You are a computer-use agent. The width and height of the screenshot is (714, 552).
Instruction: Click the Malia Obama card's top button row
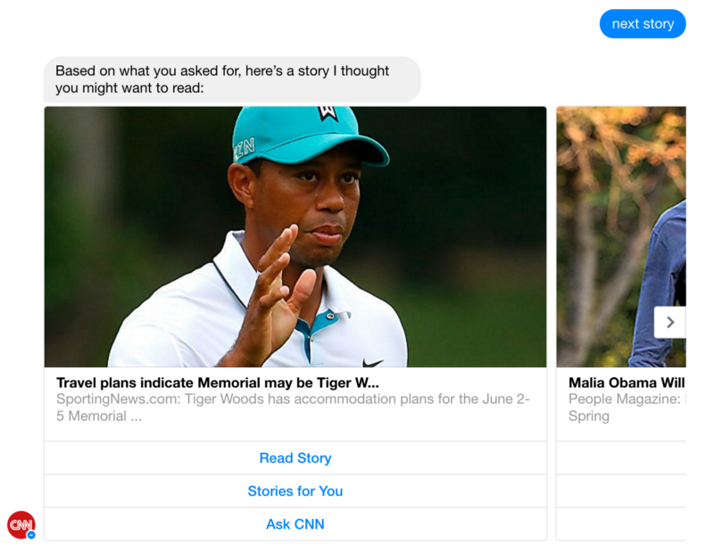coord(621,458)
